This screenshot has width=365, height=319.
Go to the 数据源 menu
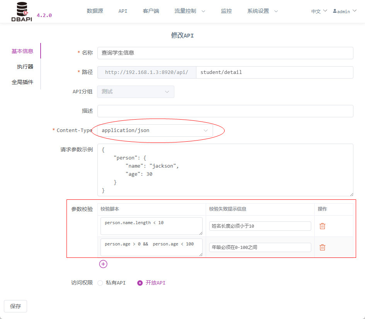point(95,11)
